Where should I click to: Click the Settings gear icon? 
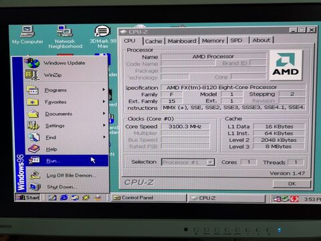[33, 126]
